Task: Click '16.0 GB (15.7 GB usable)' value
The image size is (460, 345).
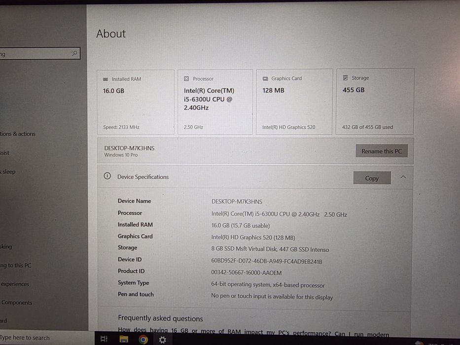Action: tap(241, 226)
